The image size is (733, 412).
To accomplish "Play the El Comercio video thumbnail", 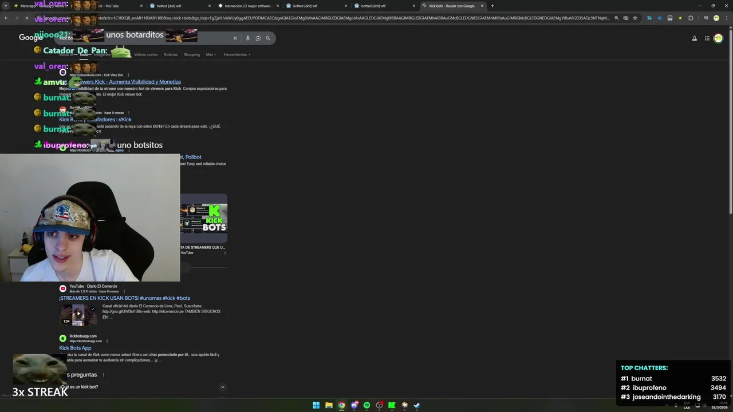I will 78,314.
